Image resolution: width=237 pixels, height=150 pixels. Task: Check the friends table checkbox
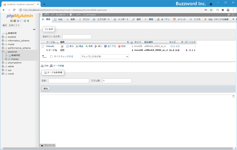43,46
